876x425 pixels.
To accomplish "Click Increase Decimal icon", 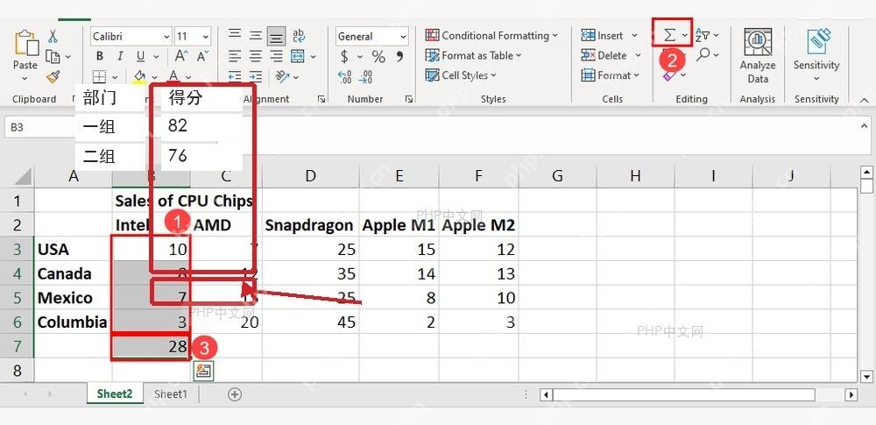I will pyautogui.click(x=344, y=76).
